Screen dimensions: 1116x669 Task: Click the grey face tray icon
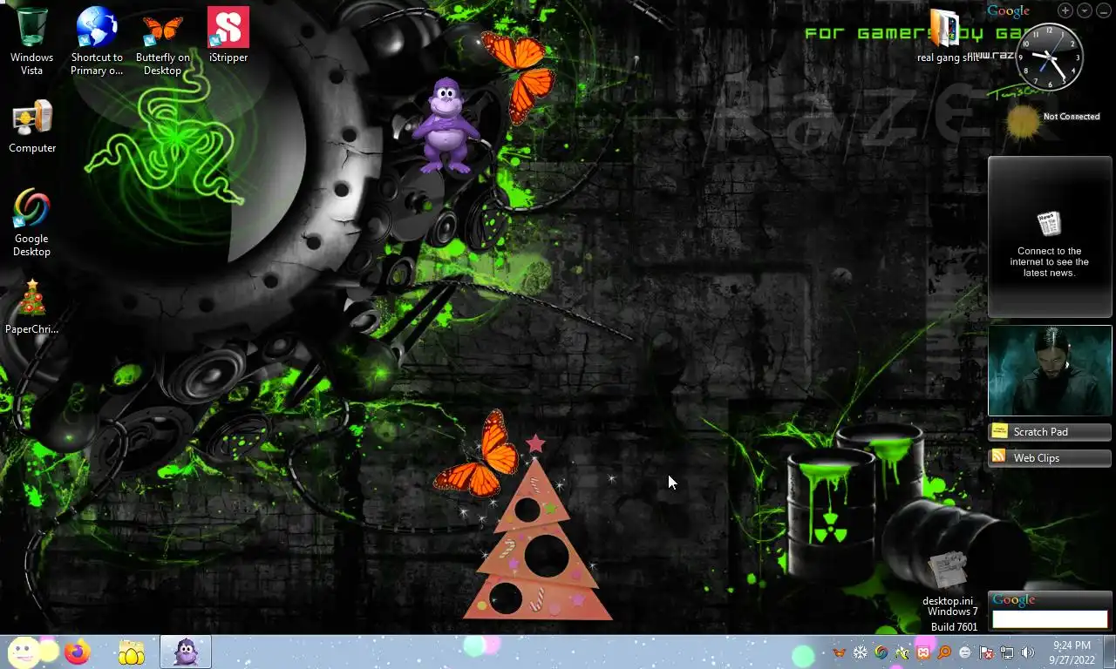[965, 652]
